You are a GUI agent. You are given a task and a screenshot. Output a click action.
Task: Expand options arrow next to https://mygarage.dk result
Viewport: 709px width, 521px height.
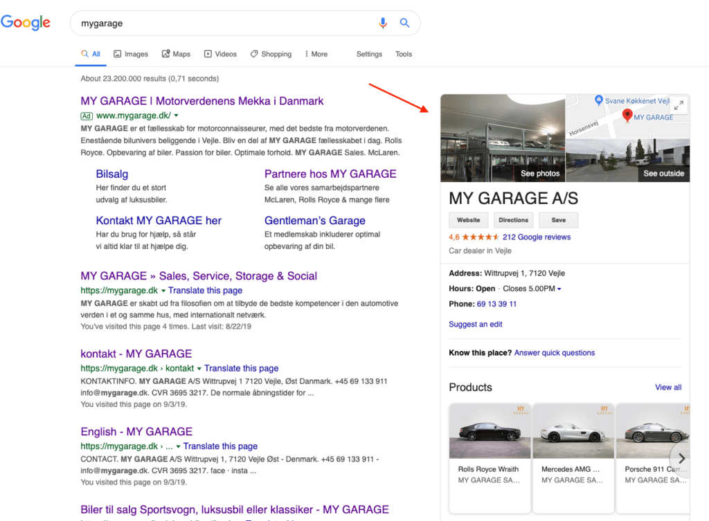pyautogui.click(x=163, y=291)
